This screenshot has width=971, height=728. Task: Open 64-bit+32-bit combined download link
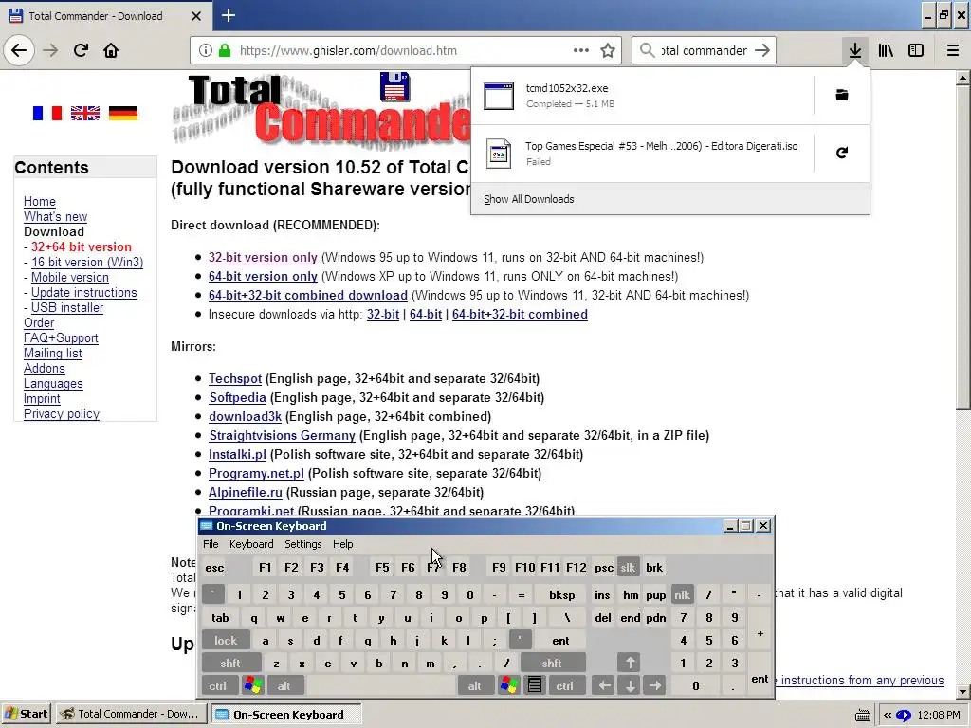click(308, 296)
